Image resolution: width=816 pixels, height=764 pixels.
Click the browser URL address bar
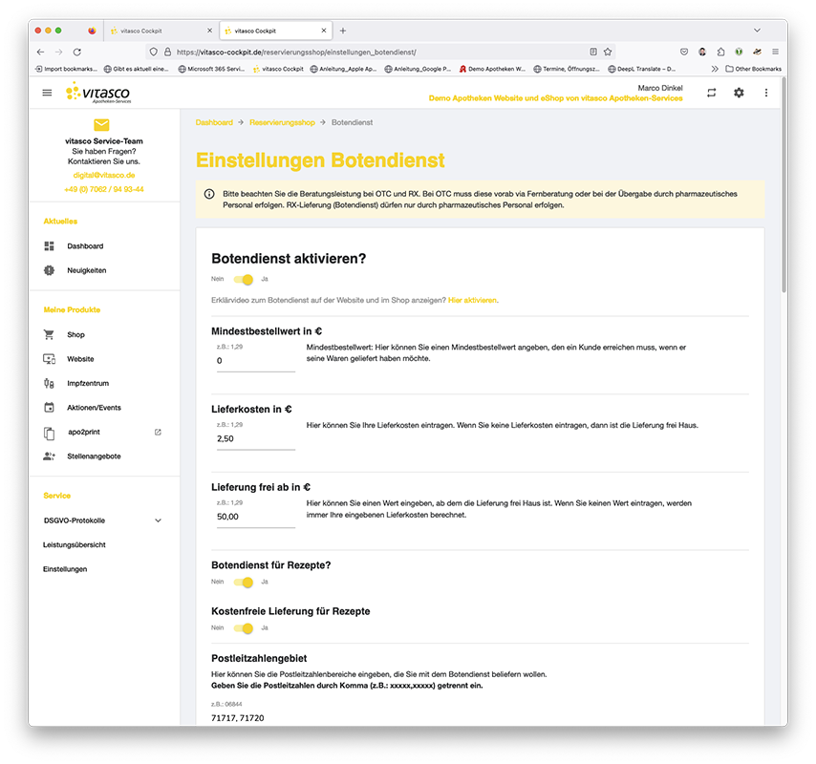point(381,52)
